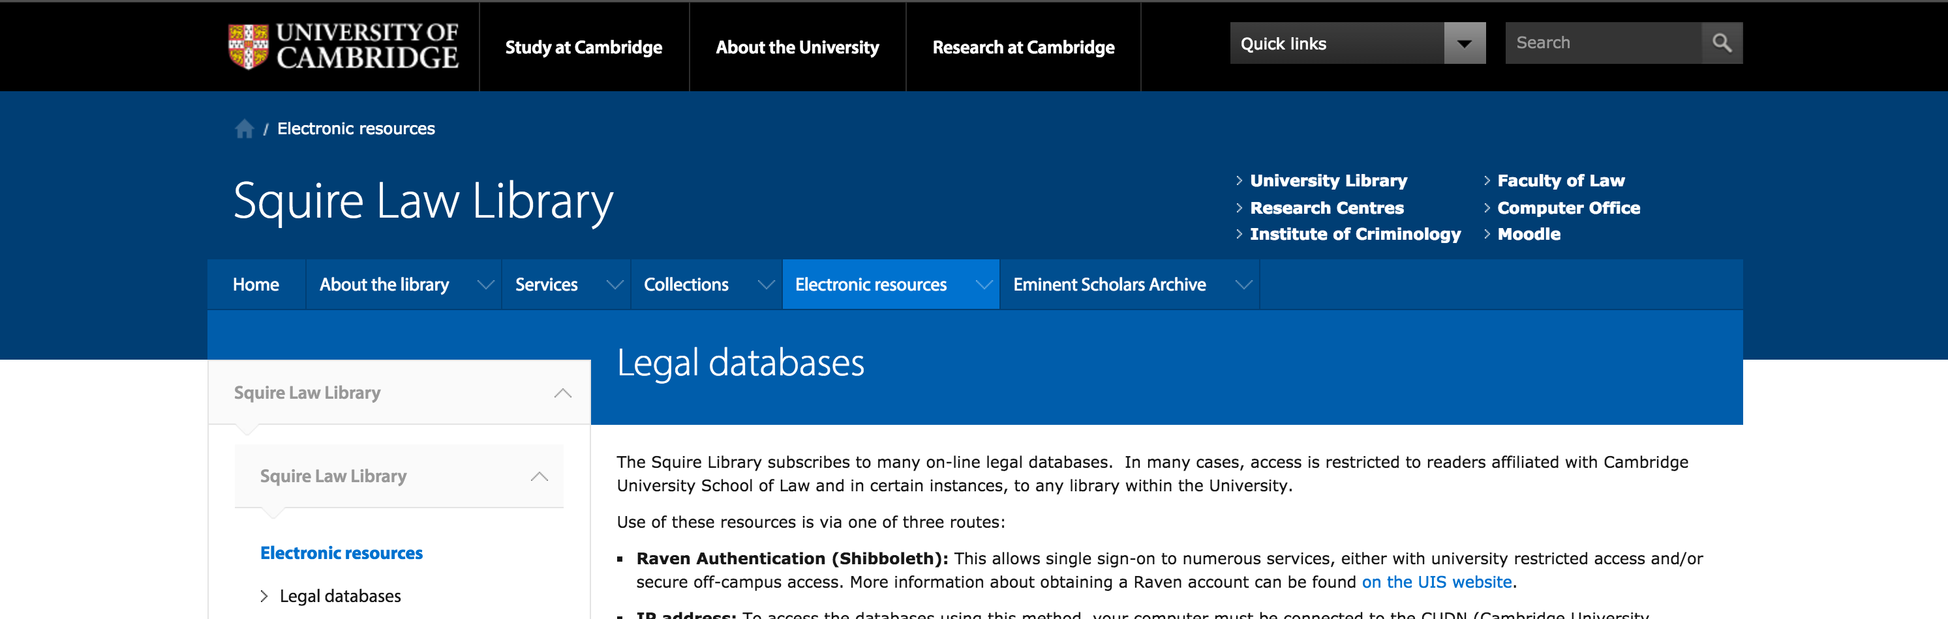The image size is (1948, 619).
Task: Click the Legal databases heading
Action: 740,363
